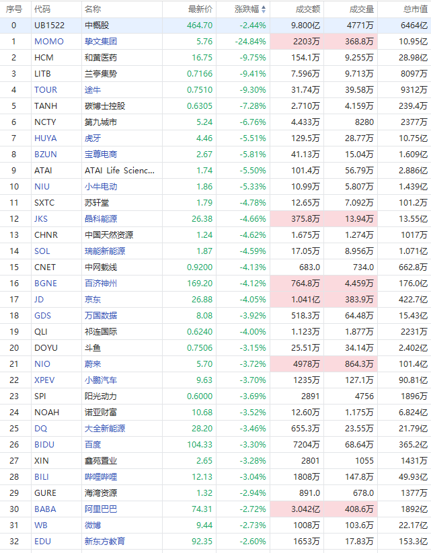The width and height of the screenshot is (431, 553).
Task: Open the NIO code link
Action: [x=42, y=364]
